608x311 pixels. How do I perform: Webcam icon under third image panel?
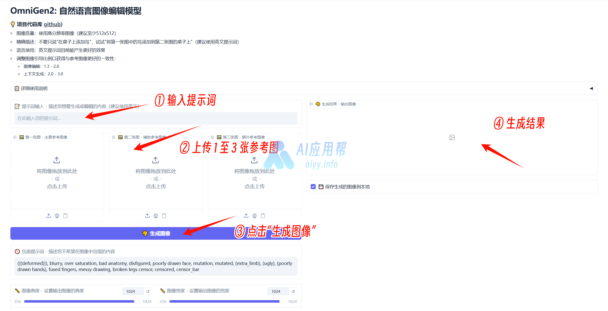254,216
